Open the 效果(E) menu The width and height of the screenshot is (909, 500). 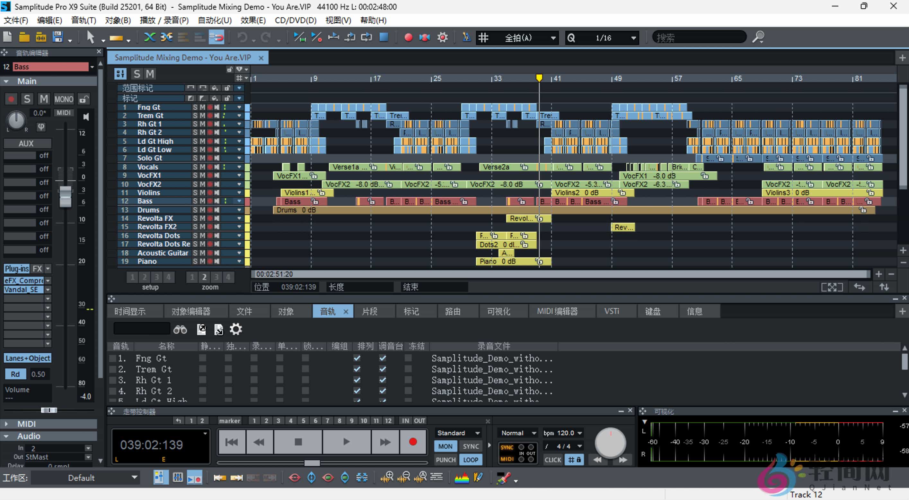point(253,20)
